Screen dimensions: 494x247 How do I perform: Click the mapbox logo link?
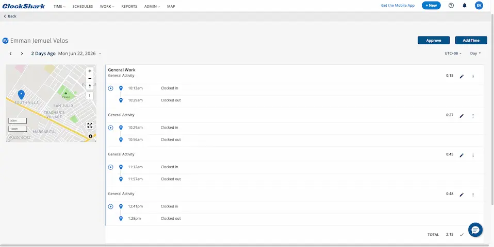20,137
